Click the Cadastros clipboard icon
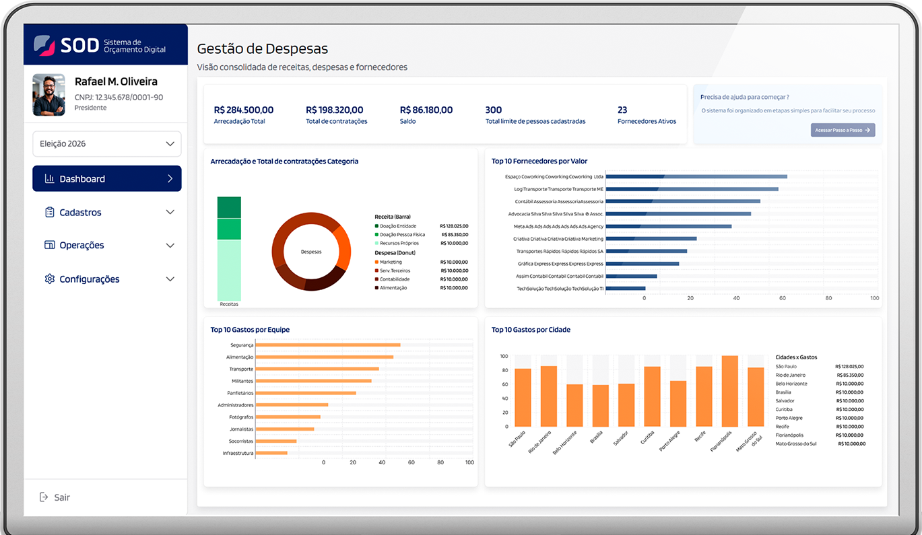This screenshot has width=922, height=535. click(x=49, y=212)
